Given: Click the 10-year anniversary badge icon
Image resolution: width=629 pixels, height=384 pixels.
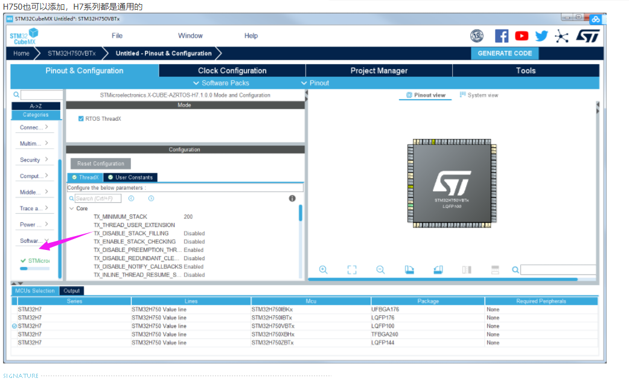Looking at the screenshot, I should 476,36.
